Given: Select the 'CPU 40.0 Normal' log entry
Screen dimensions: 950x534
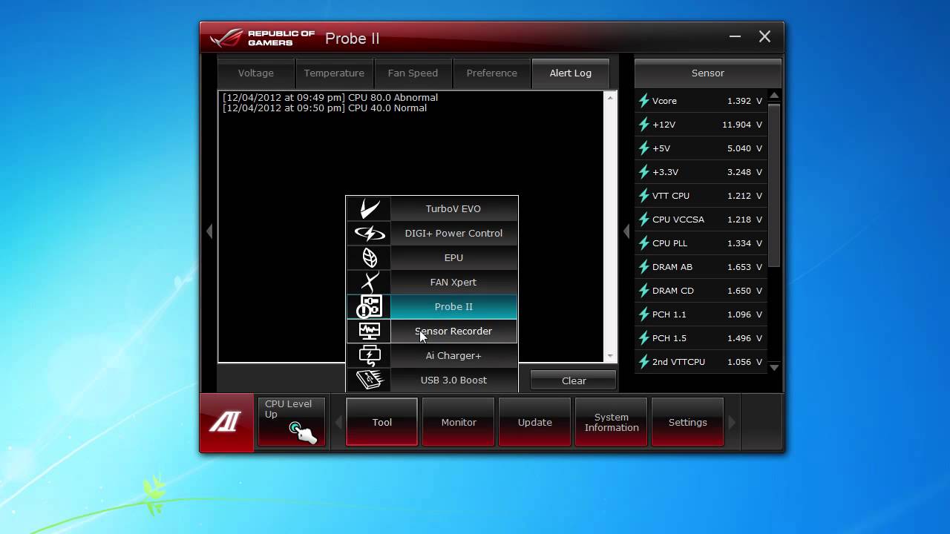Looking at the screenshot, I should click(325, 108).
